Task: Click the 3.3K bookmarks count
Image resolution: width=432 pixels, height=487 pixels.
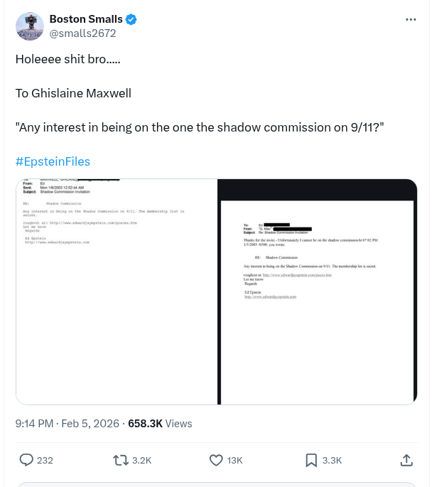Action: pos(332,460)
